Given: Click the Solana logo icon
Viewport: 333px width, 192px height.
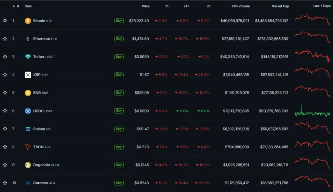Looking at the screenshot, I should (28, 129).
